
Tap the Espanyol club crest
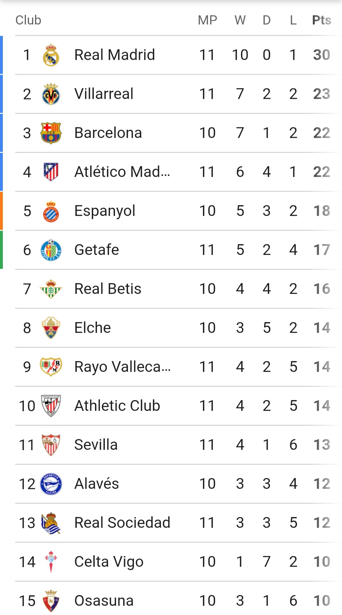click(51, 211)
